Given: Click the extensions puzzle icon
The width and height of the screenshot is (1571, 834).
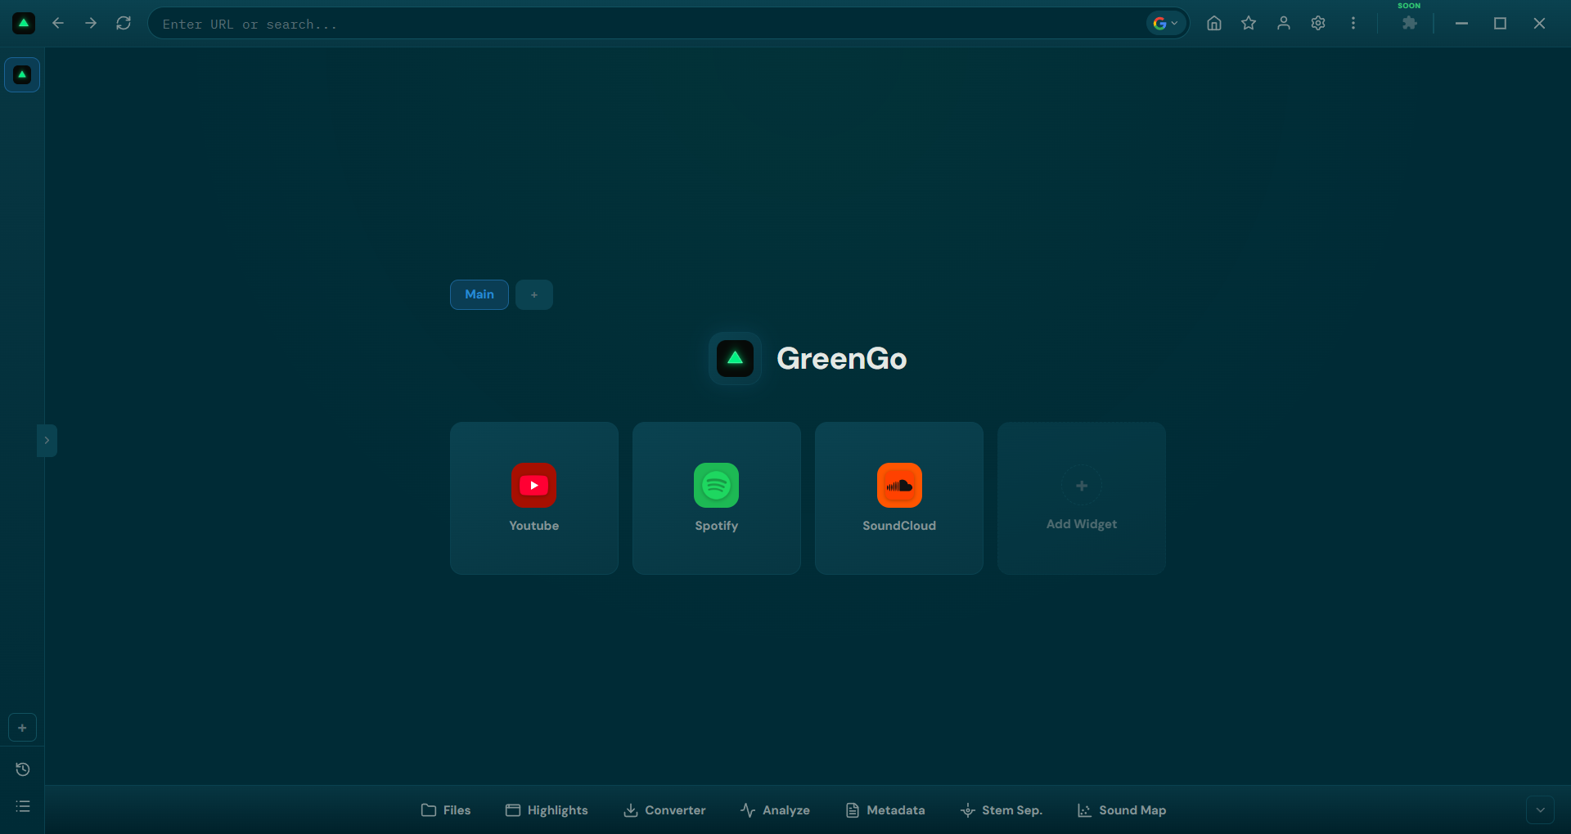Looking at the screenshot, I should coord(1409,24).
